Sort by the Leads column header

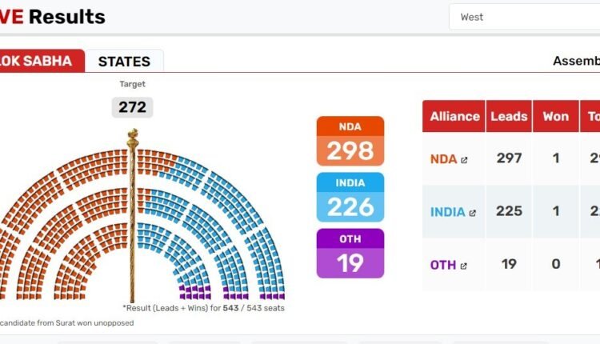coord(510,116)
